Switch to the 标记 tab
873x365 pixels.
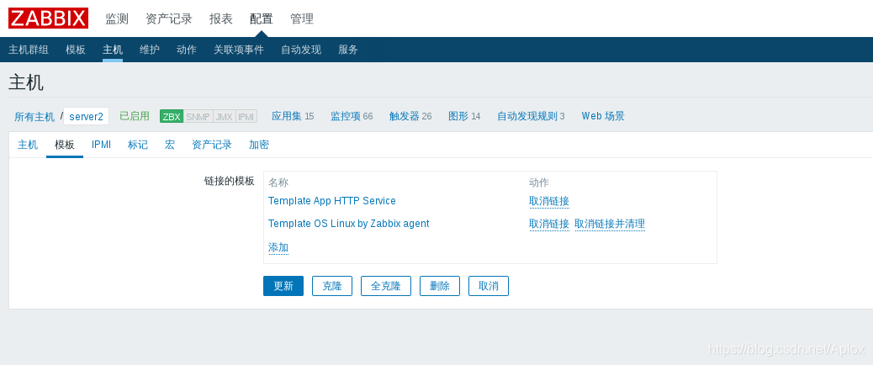tap(138, 145)
